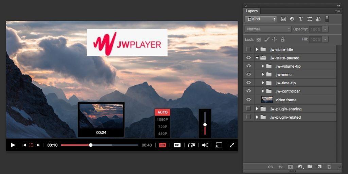Expand the .jw-time-tip group
This screenshot has width=348, height=174.
[263, 83]
